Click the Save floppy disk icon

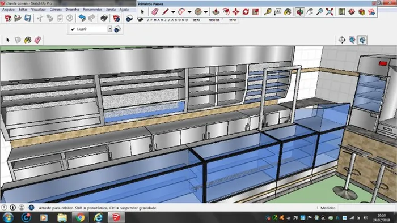pos(28,18)
